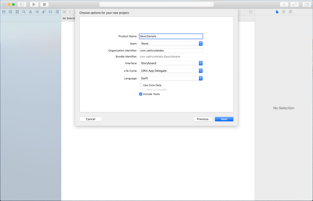
Task: Select the File inspector tab
Action: coord(277,12)
